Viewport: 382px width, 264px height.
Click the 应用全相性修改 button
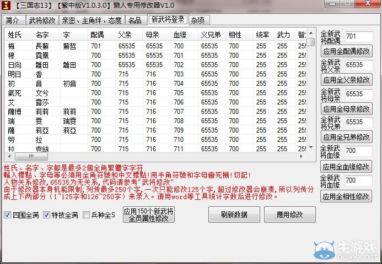(346, 196)
